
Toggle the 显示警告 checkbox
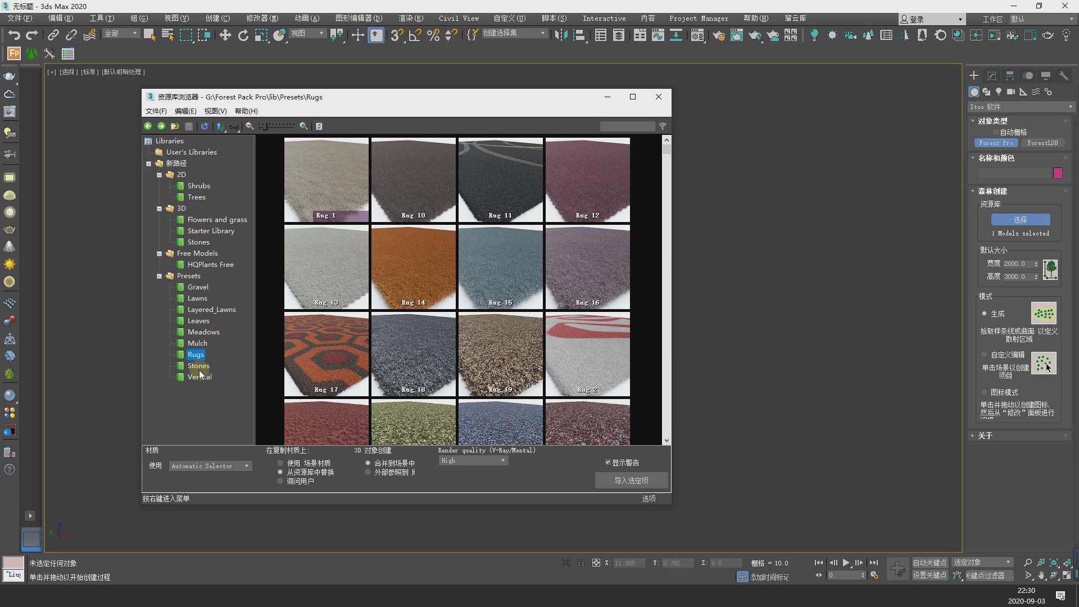pos(607,463)
